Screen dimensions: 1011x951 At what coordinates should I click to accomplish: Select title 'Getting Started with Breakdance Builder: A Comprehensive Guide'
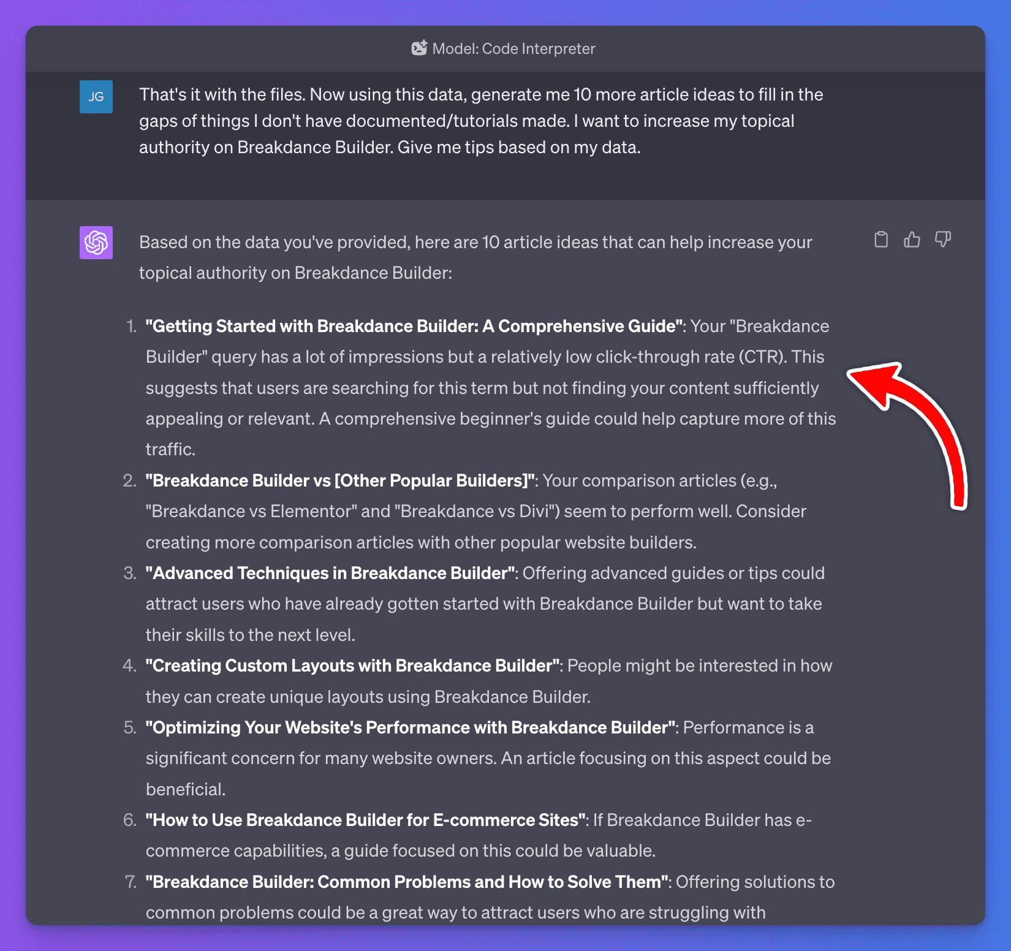pyautogui.click(x=415, y=326)
